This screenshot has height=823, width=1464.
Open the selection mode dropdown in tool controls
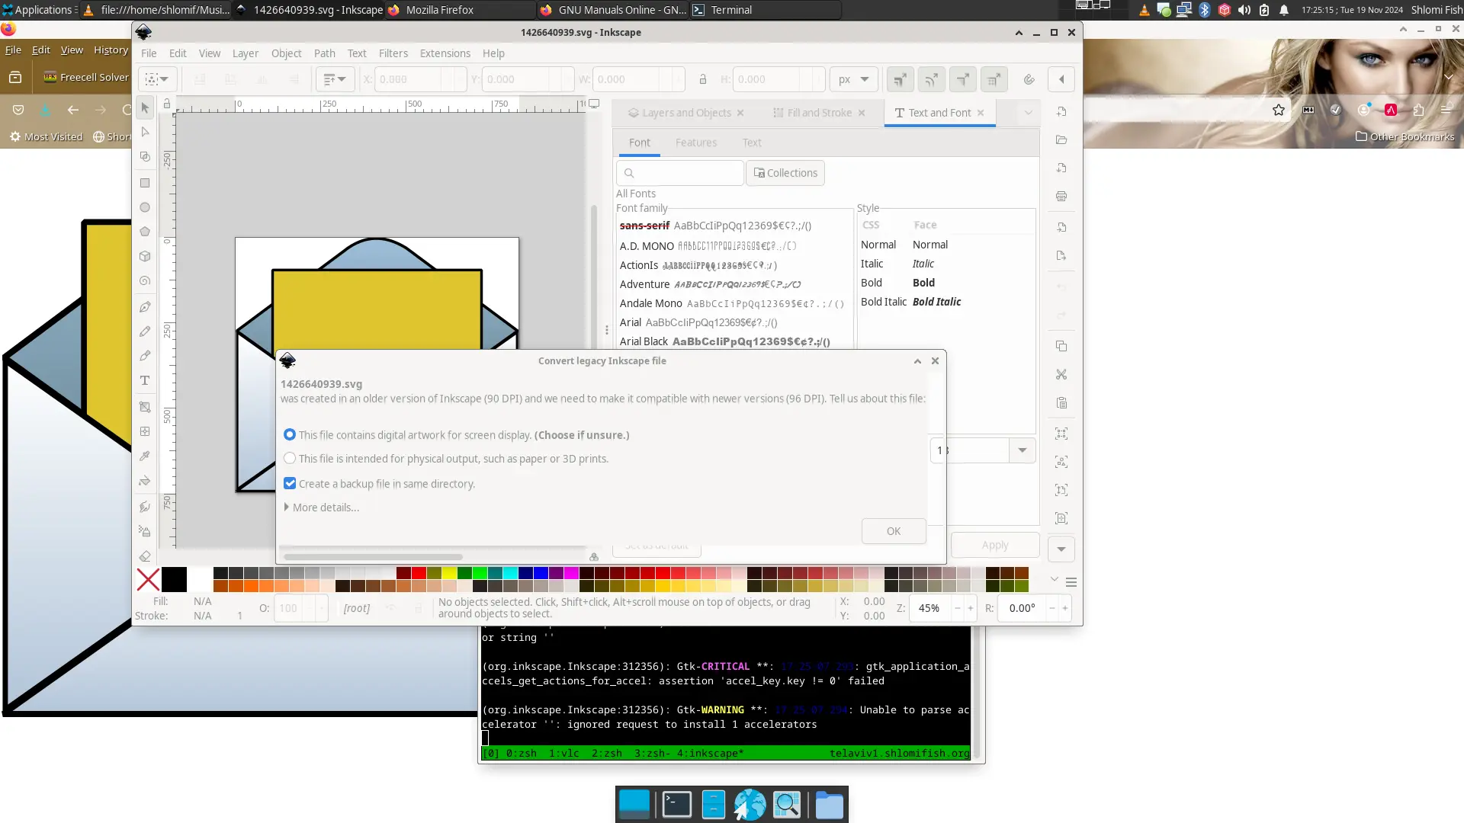pyautogui.click(x=158, y=79)
